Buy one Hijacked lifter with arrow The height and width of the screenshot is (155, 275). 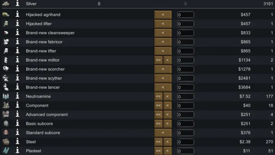(163, 24)
